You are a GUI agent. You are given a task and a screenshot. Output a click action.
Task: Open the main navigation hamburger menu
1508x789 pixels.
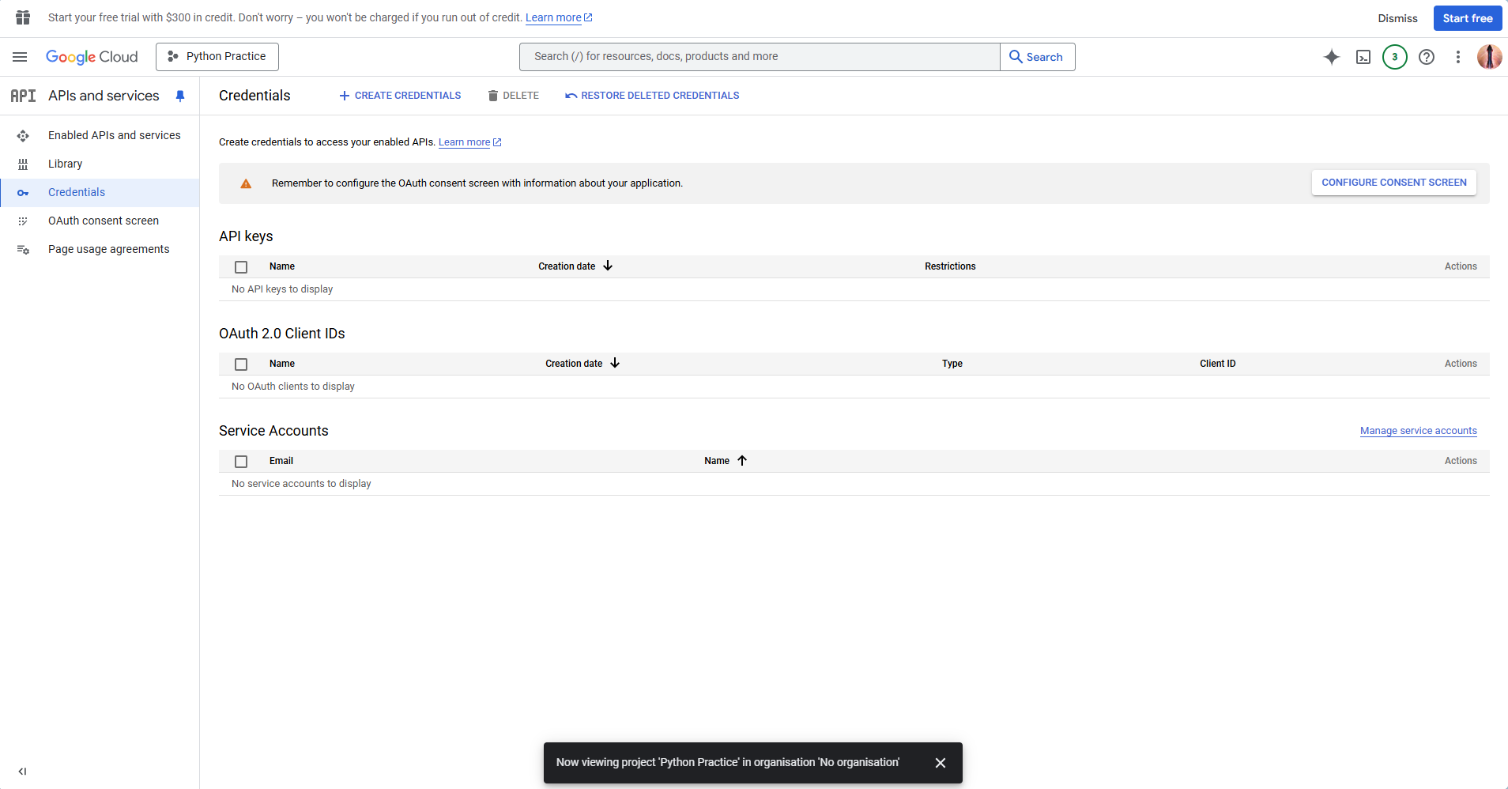[x=20, y=57]
